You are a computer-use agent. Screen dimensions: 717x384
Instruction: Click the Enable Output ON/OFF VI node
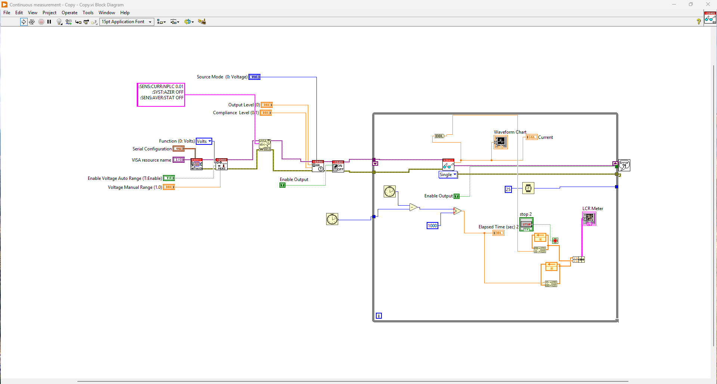[x=338, y=166]
